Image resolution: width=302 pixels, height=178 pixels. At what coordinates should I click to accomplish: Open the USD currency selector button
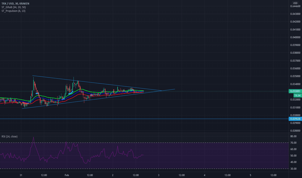point(295,3)
